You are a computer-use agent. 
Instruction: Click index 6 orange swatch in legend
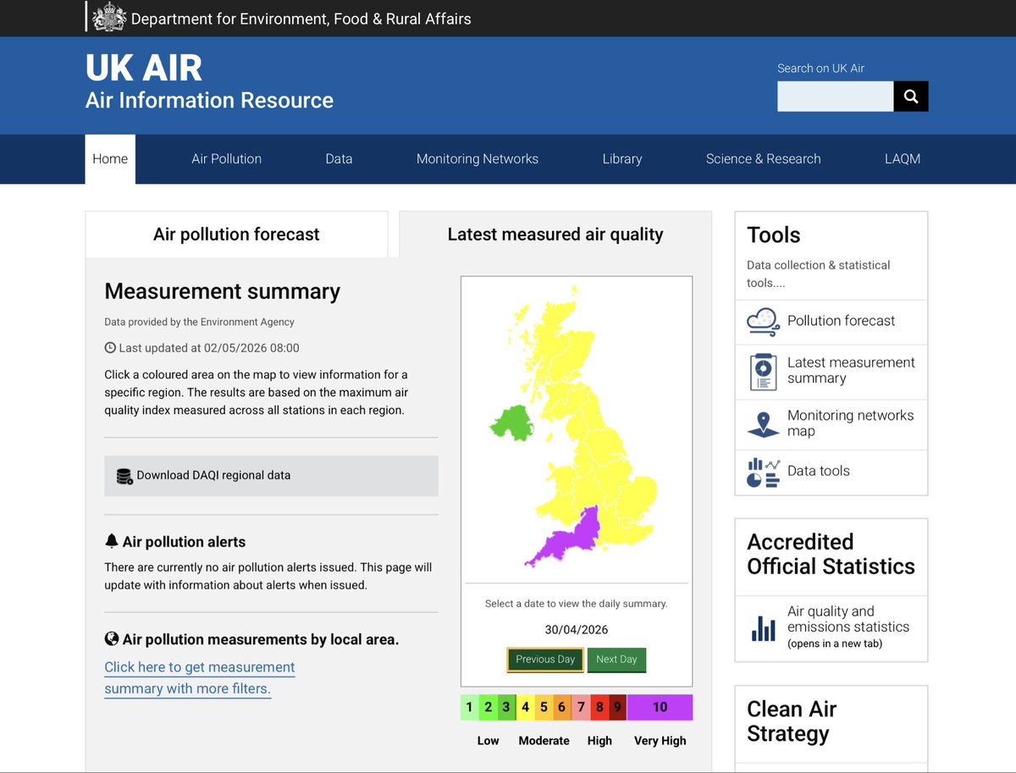[562, 708]
